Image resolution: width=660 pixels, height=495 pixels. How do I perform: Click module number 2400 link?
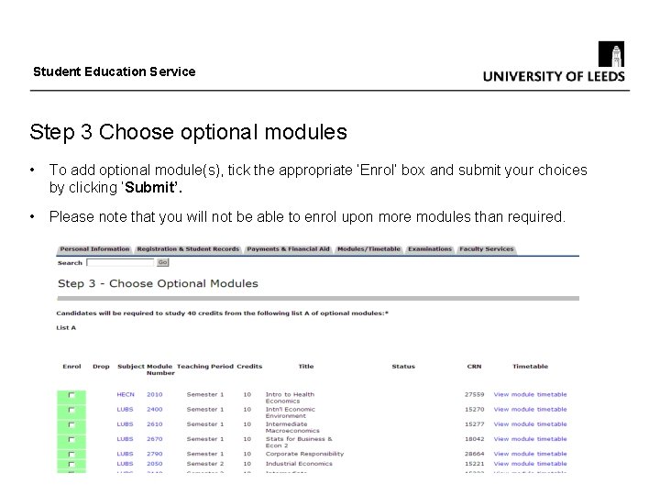pos(154,410)
